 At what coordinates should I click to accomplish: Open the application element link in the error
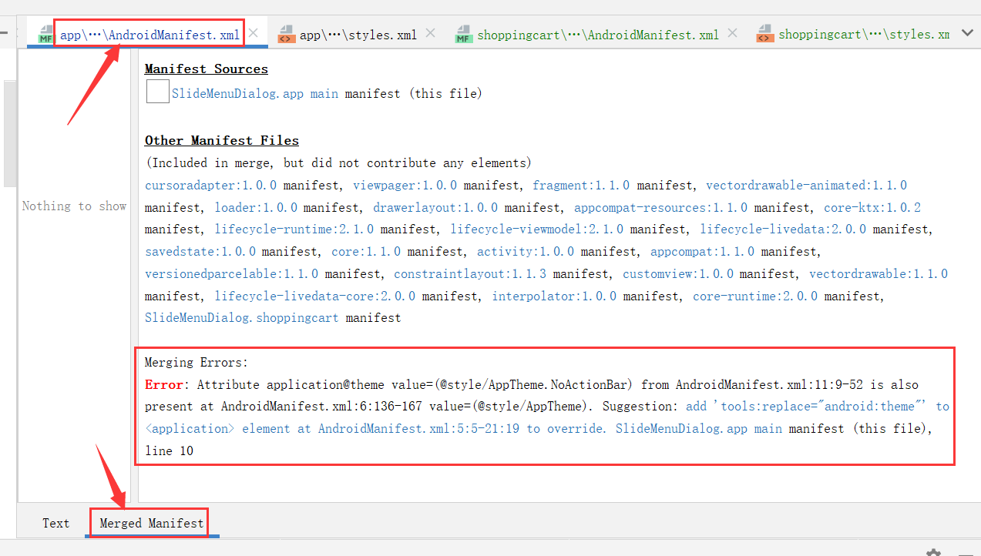coord(187,428)
